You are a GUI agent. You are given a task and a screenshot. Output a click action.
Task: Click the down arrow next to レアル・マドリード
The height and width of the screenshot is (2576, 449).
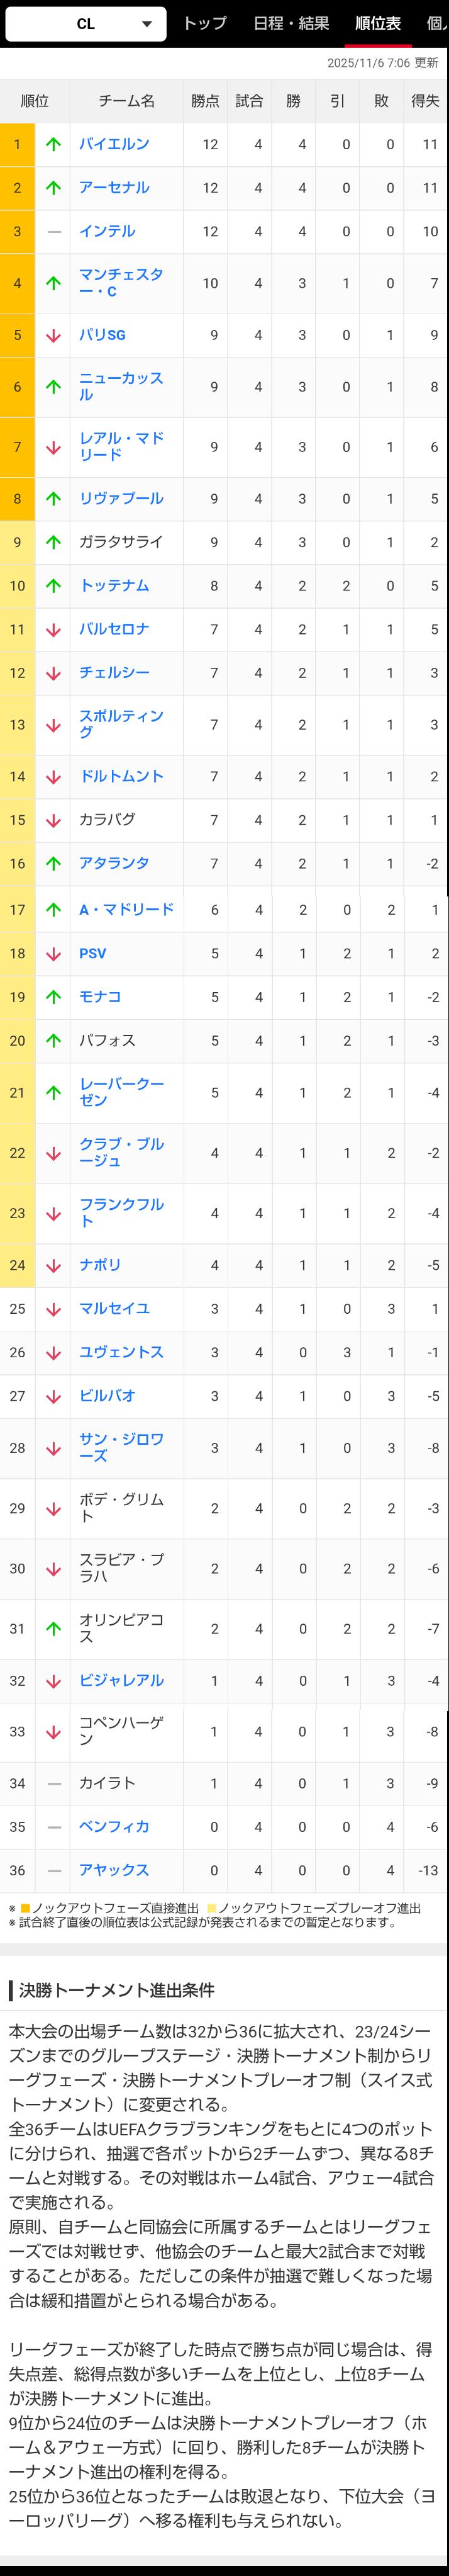(x=54, y=447)
